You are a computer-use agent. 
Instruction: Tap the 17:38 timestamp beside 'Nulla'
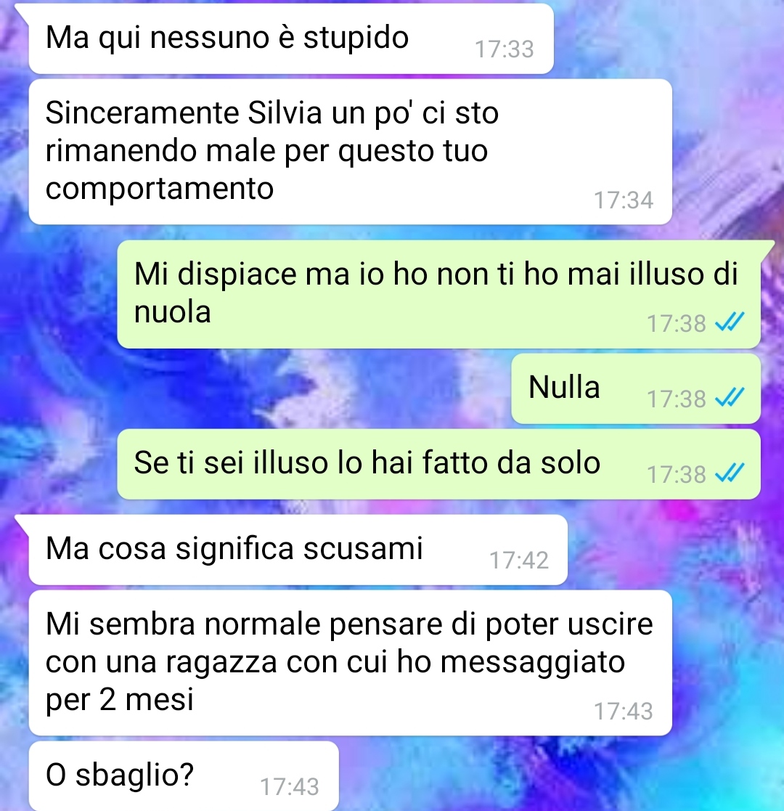click(x=677, y=399)
